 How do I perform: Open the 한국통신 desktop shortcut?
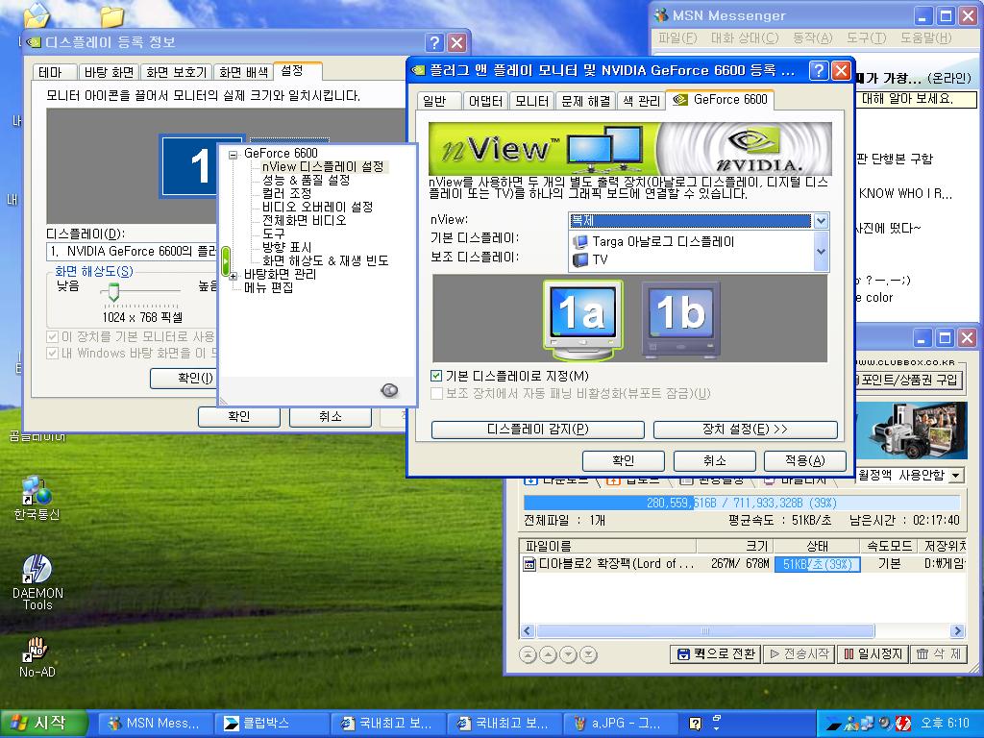[37, 499]
